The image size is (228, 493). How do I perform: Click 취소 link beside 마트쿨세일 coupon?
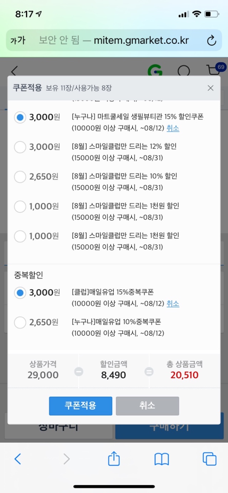[173, 129]
